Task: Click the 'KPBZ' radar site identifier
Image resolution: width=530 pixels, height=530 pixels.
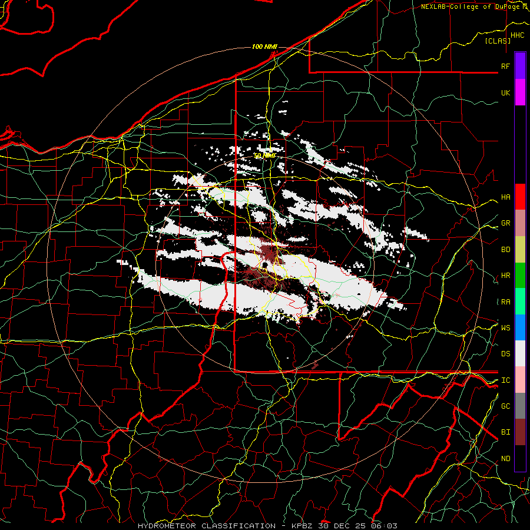Action: [x=303, y=526]
